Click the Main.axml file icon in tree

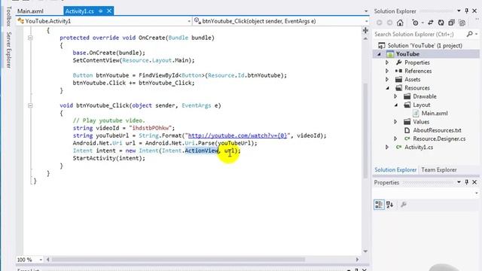coord(416,113)
